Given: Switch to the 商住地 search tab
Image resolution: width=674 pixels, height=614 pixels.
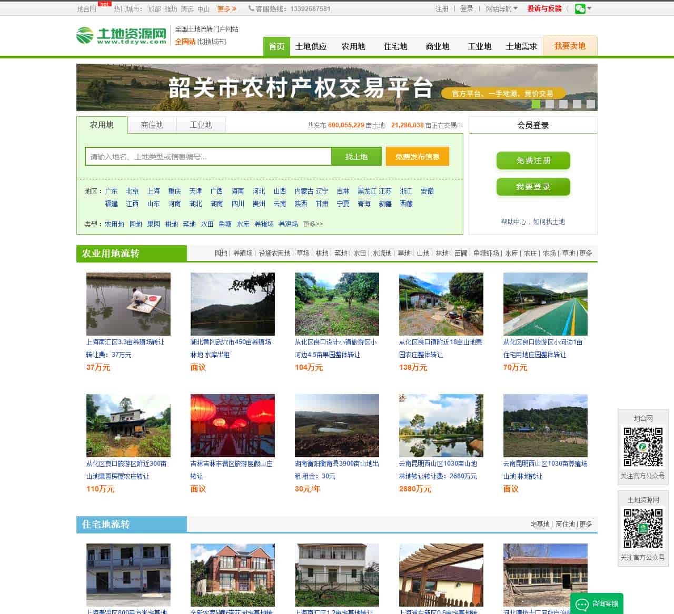Looking at the screenshot, I should [152, 125].
